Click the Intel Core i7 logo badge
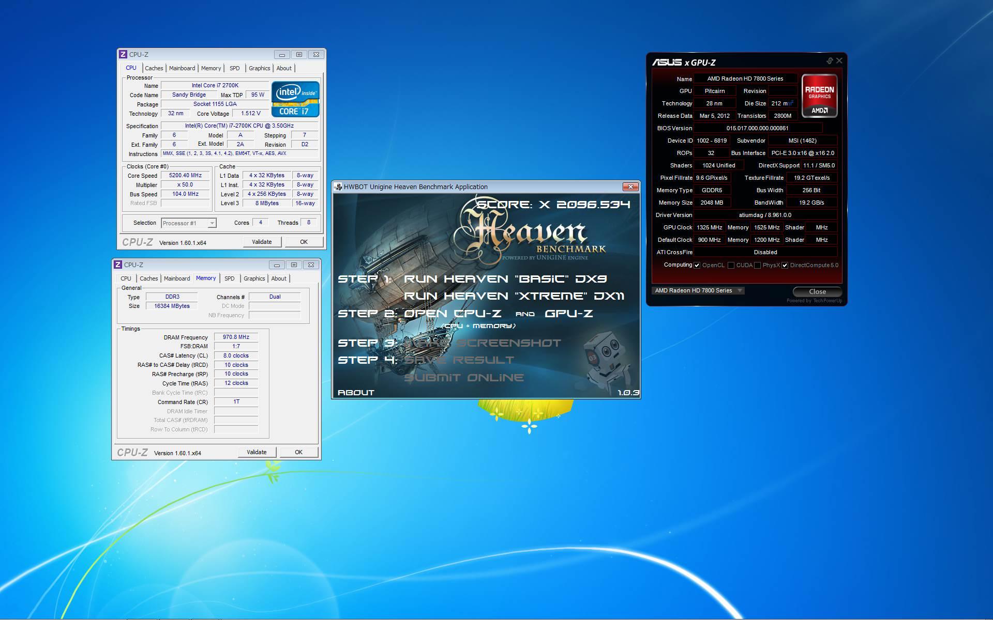Image resolution: width=993 pixels, height=620 pixels. [x=295, y=99]
